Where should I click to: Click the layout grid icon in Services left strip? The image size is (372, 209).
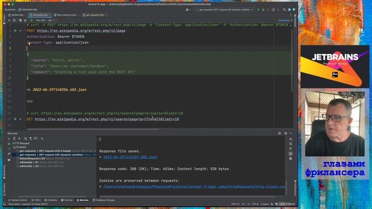tap(9, 160)
